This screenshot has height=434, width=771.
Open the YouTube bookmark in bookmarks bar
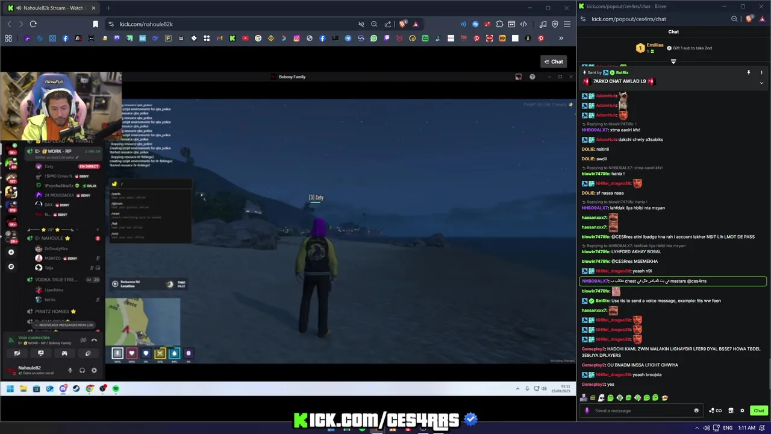(x=245, y=39)
